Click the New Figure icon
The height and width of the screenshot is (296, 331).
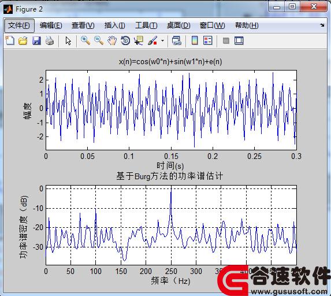[9, 40]
